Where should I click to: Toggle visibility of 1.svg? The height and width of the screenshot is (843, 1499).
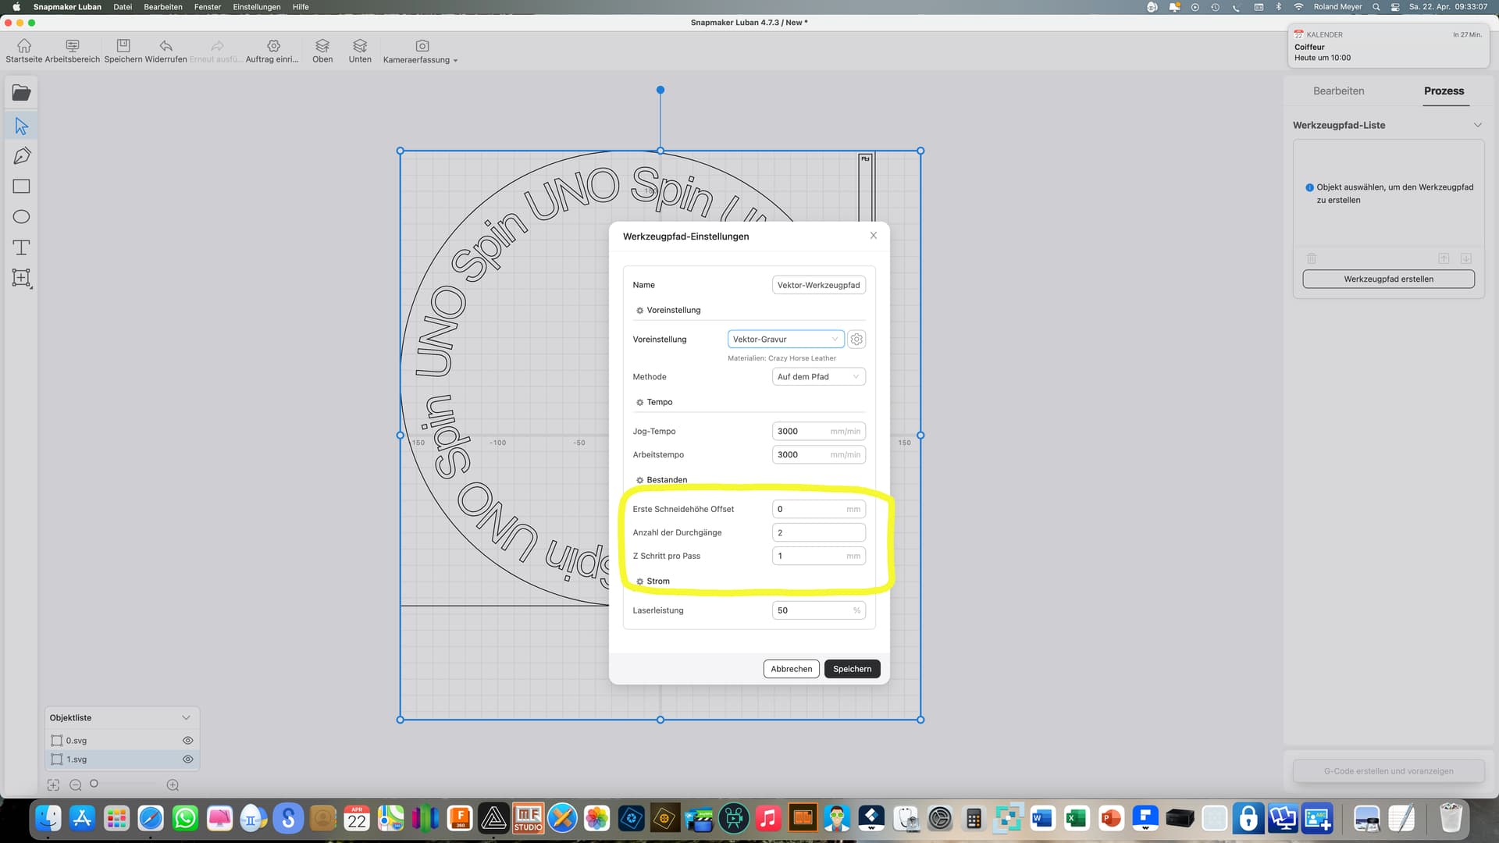tap(187, 759)
